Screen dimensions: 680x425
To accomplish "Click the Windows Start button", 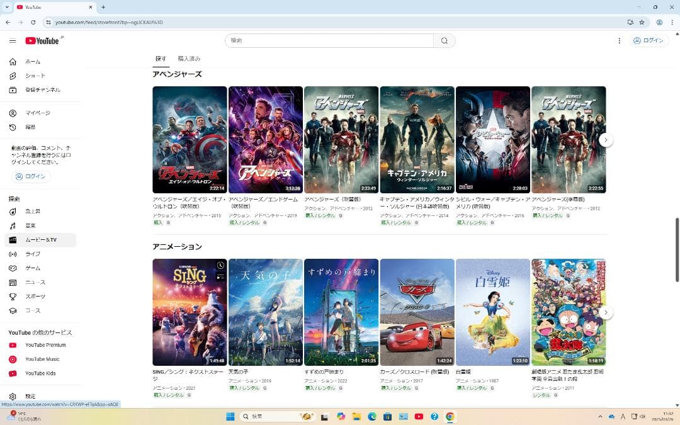I will point(230,416).
